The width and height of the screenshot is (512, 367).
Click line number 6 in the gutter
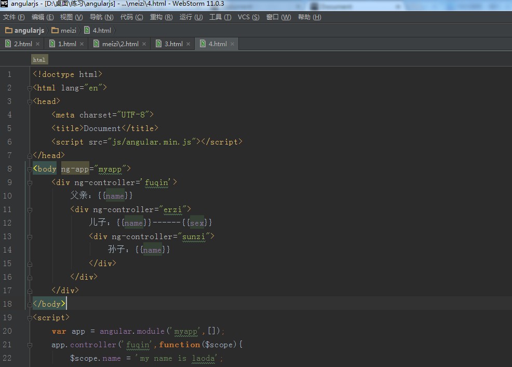tap(9, 142)
